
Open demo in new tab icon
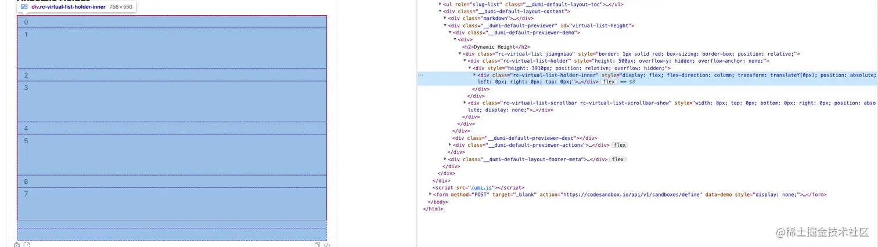(26, 245)
